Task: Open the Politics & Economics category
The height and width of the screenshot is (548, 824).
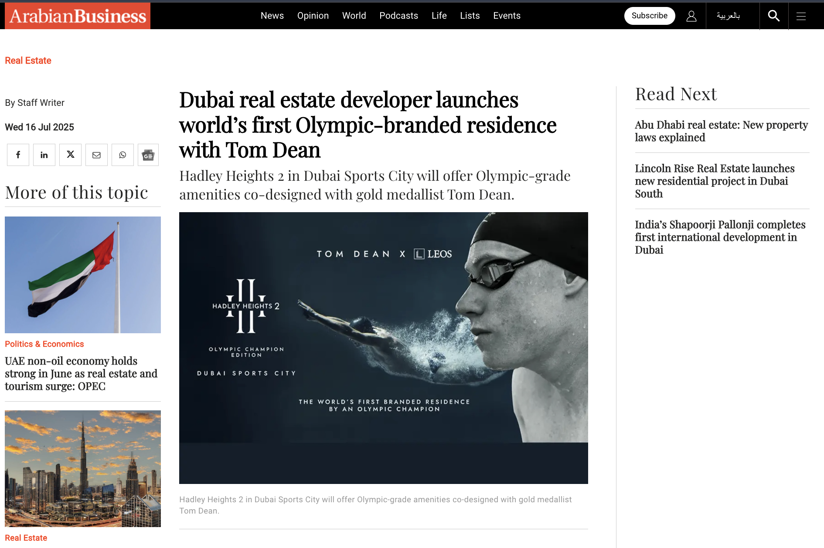Action: coord(44,344)
